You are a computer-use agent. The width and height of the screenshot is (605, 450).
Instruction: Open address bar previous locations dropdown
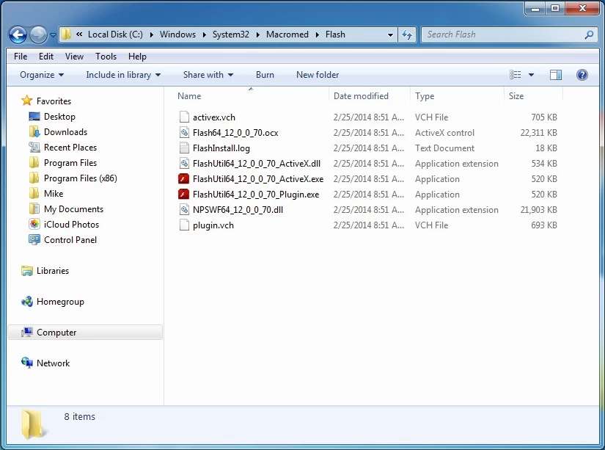(390, 35)
